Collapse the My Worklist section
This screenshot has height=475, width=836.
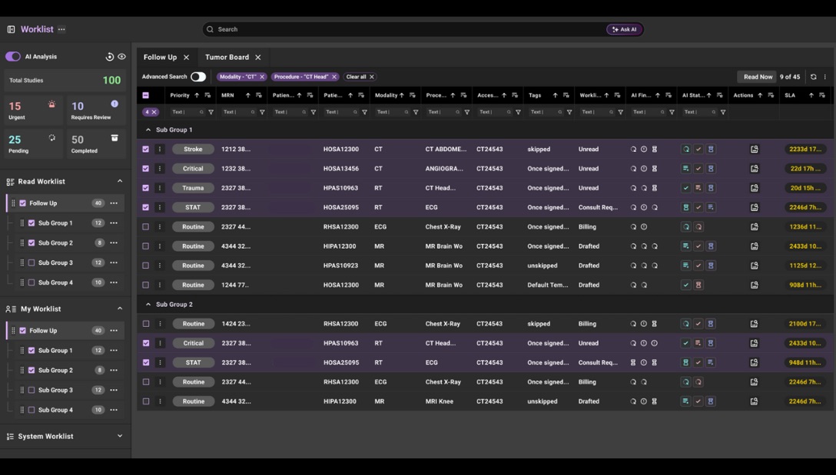pos(120,308)
